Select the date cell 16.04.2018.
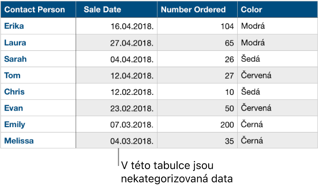The image size is (318, 189). pyautogui.click(x=117, y=26)
